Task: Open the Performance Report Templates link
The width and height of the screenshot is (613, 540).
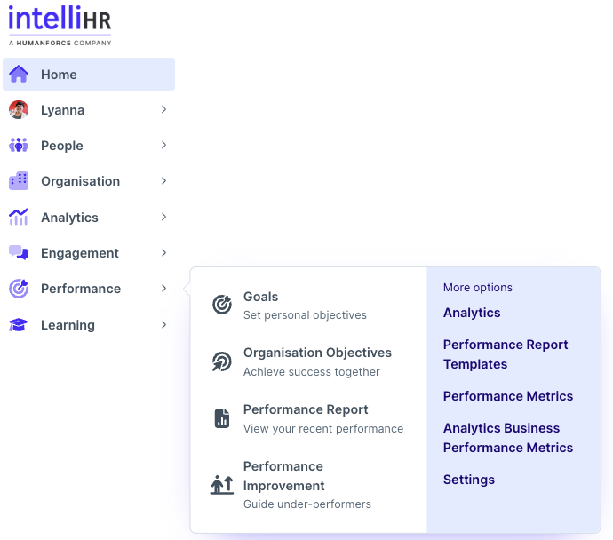Action: tap(505, 354)
